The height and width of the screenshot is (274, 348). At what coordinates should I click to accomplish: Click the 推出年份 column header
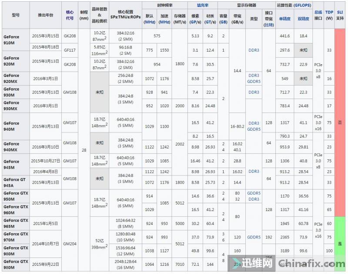click(x=46, y=15)
